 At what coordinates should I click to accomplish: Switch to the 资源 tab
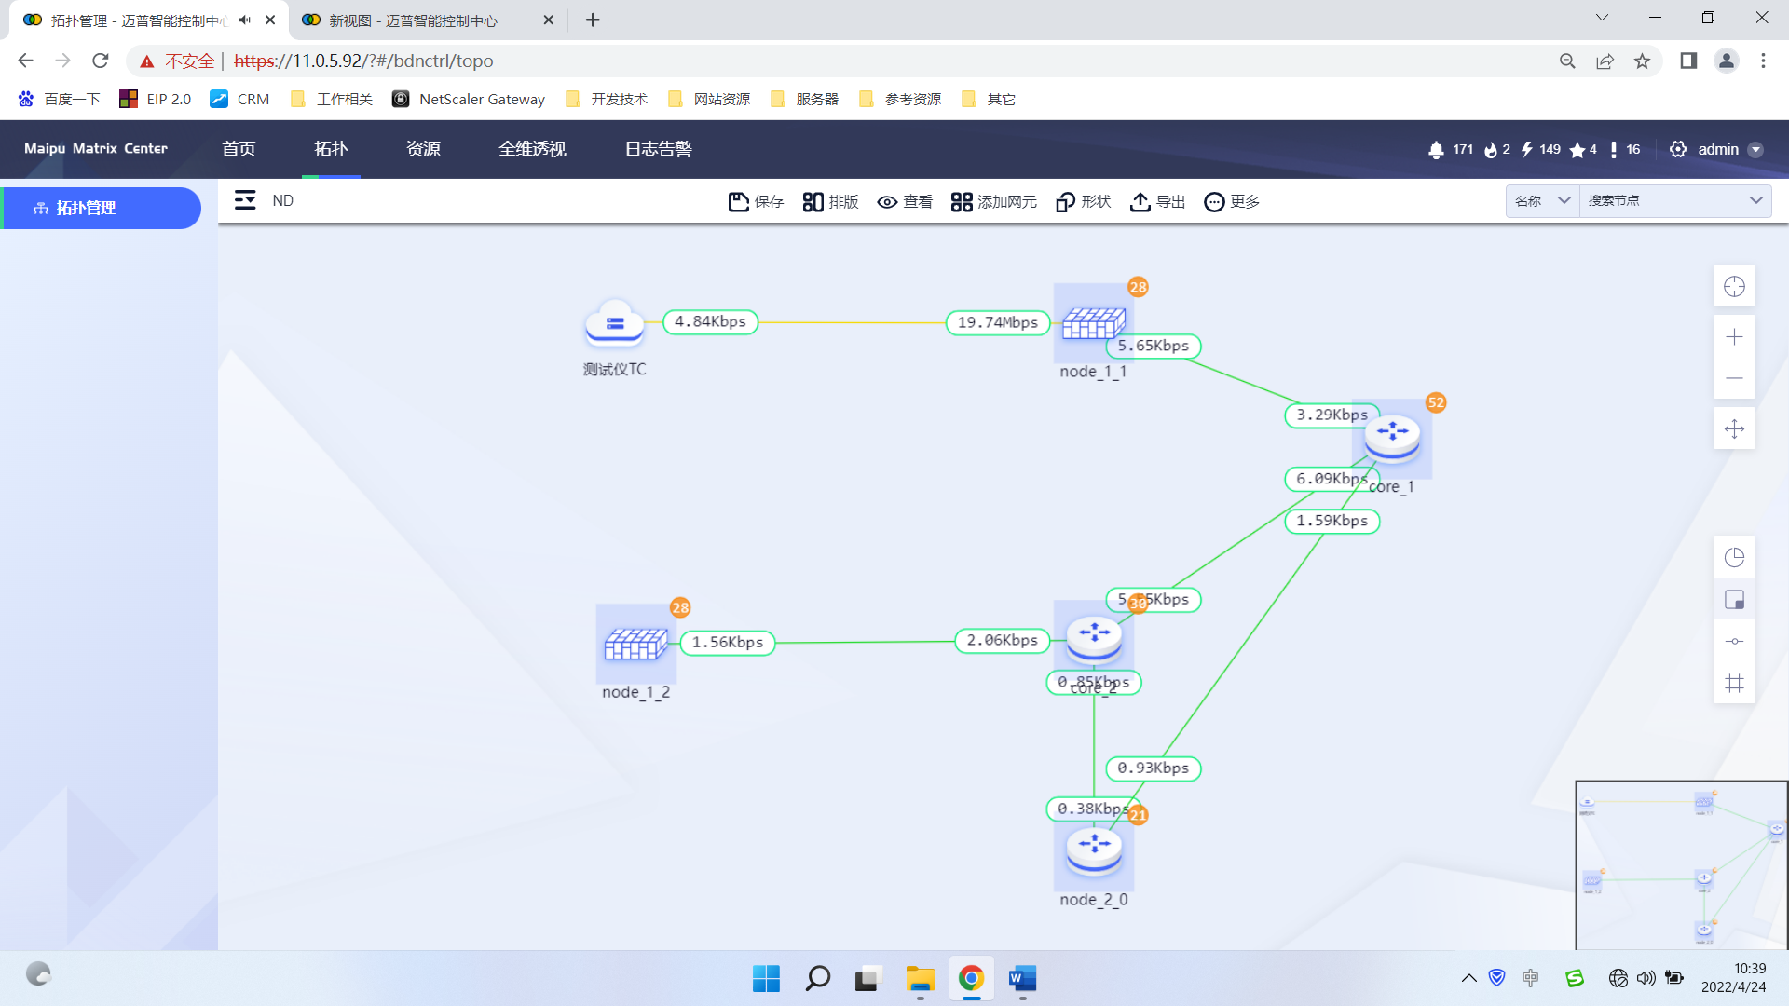click(423, 149)
